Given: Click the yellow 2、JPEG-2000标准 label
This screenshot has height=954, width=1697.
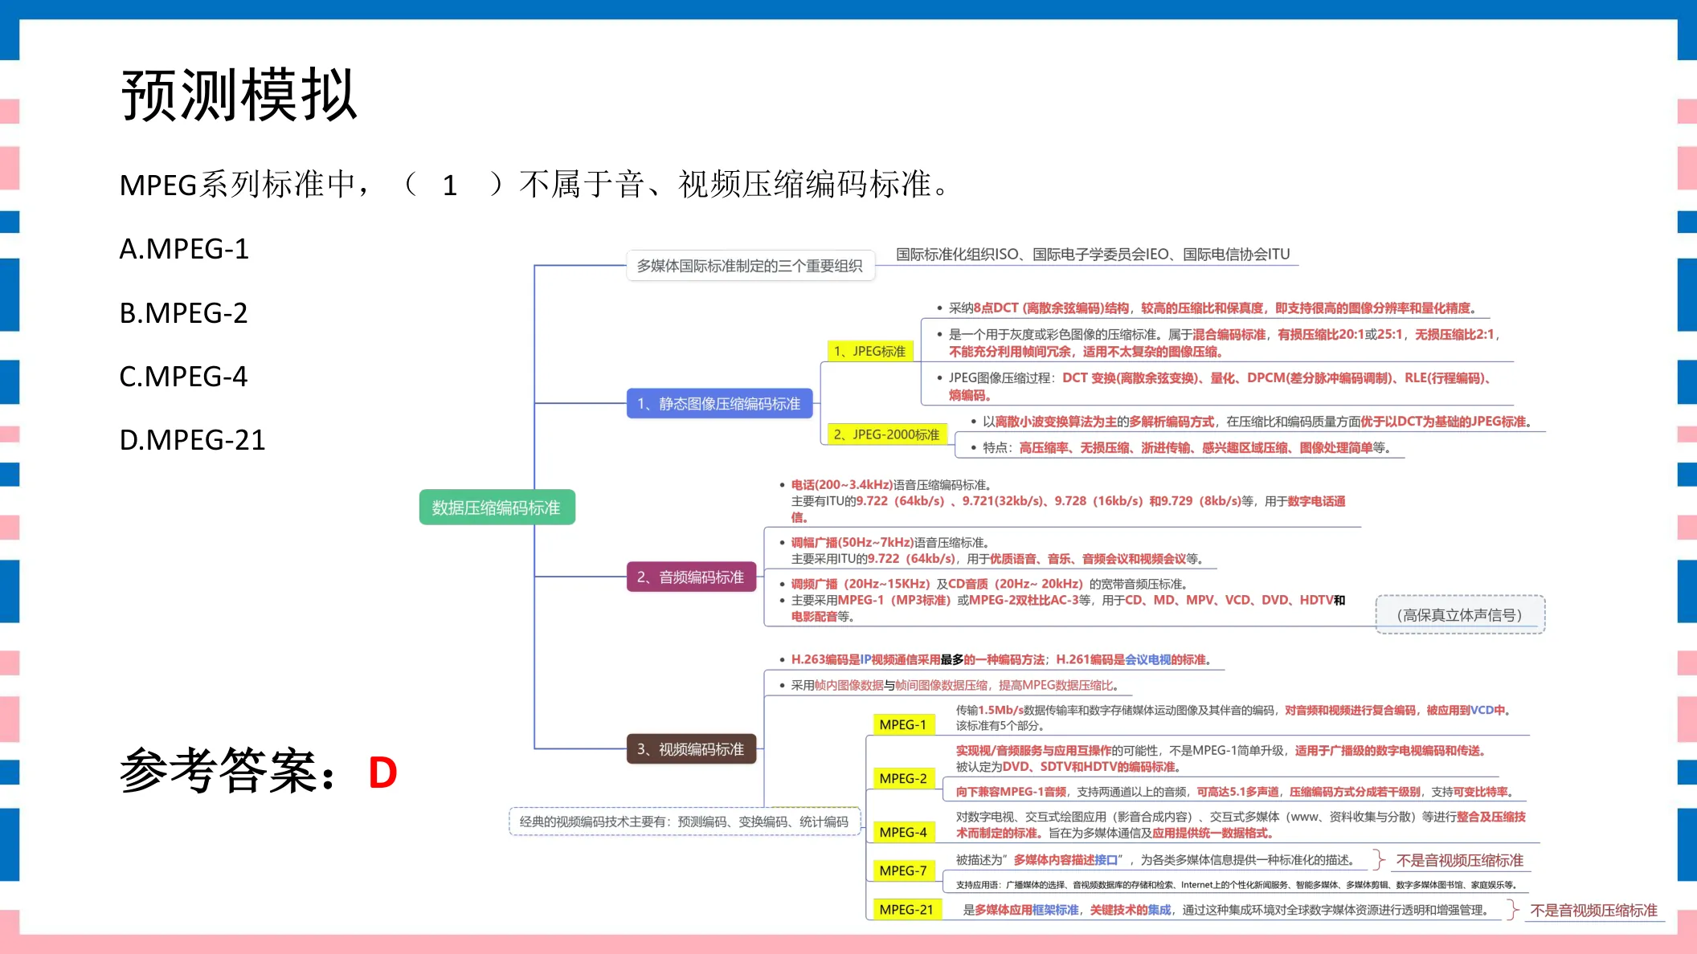Looking at the screenshot, I should [886, 434].
